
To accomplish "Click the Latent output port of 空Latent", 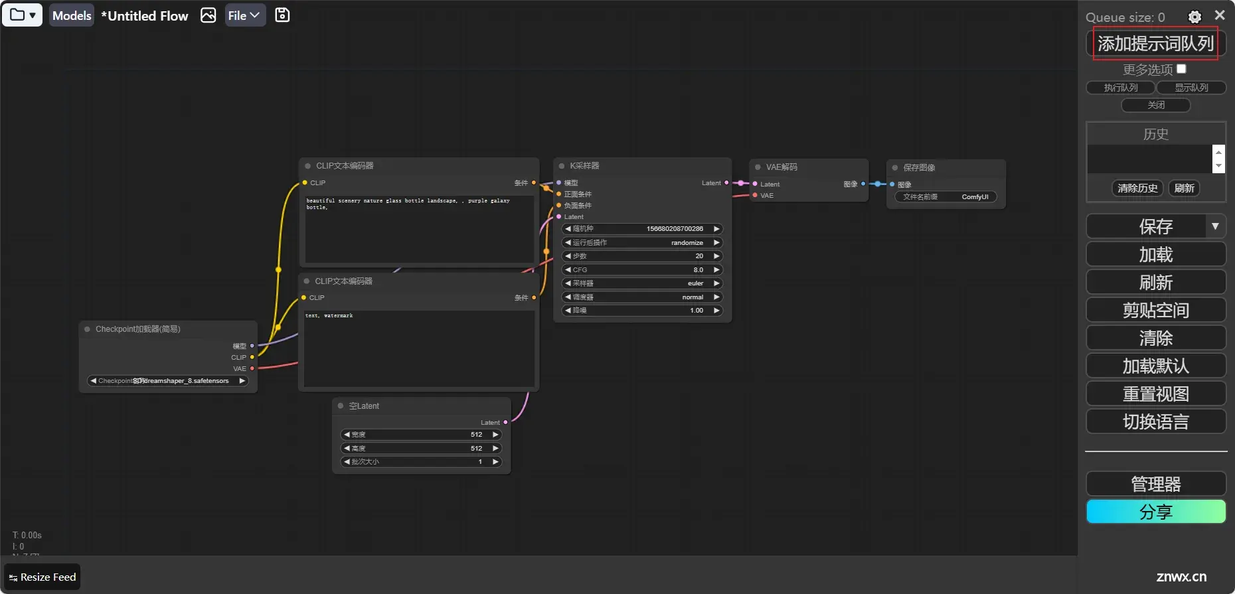I will (x=506, y=422).
